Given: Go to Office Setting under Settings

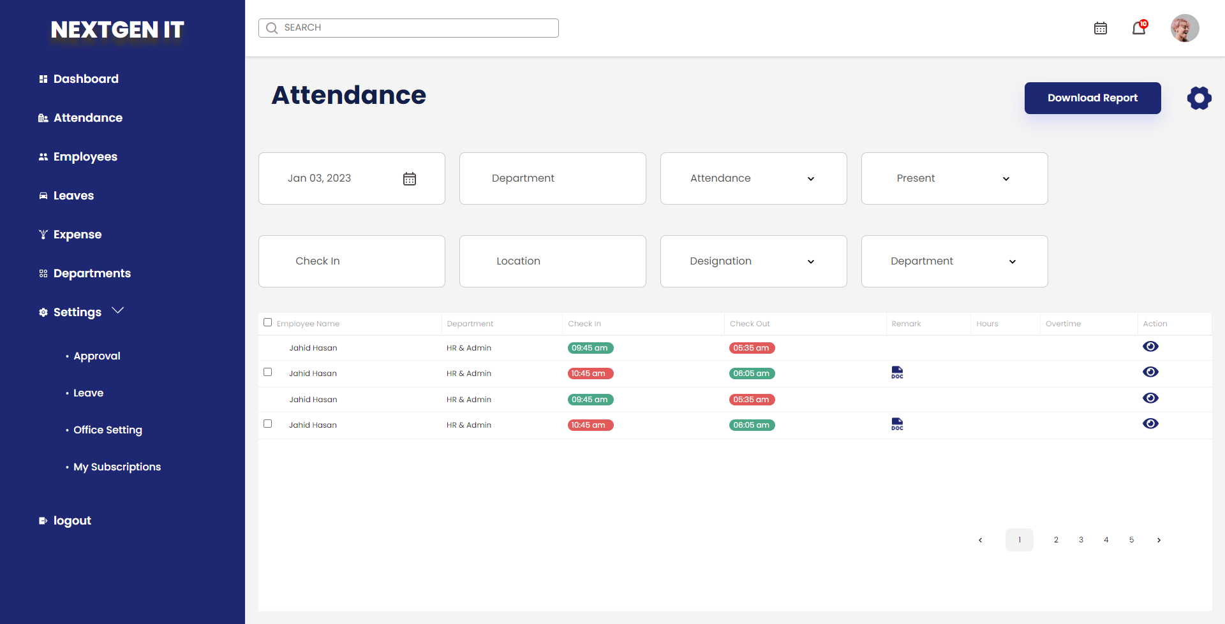Looking at the screenshot, I should pos(107,430).
